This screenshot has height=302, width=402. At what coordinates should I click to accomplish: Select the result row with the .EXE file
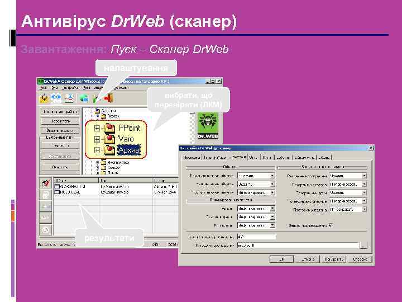(x=116, y=192)
